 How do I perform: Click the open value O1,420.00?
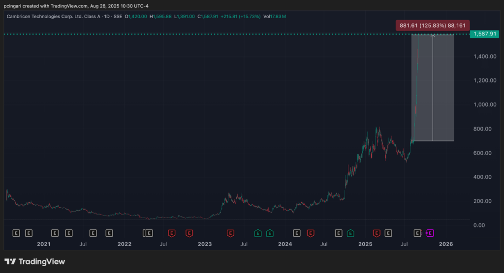pyautogui.click(x=136, y=16)
